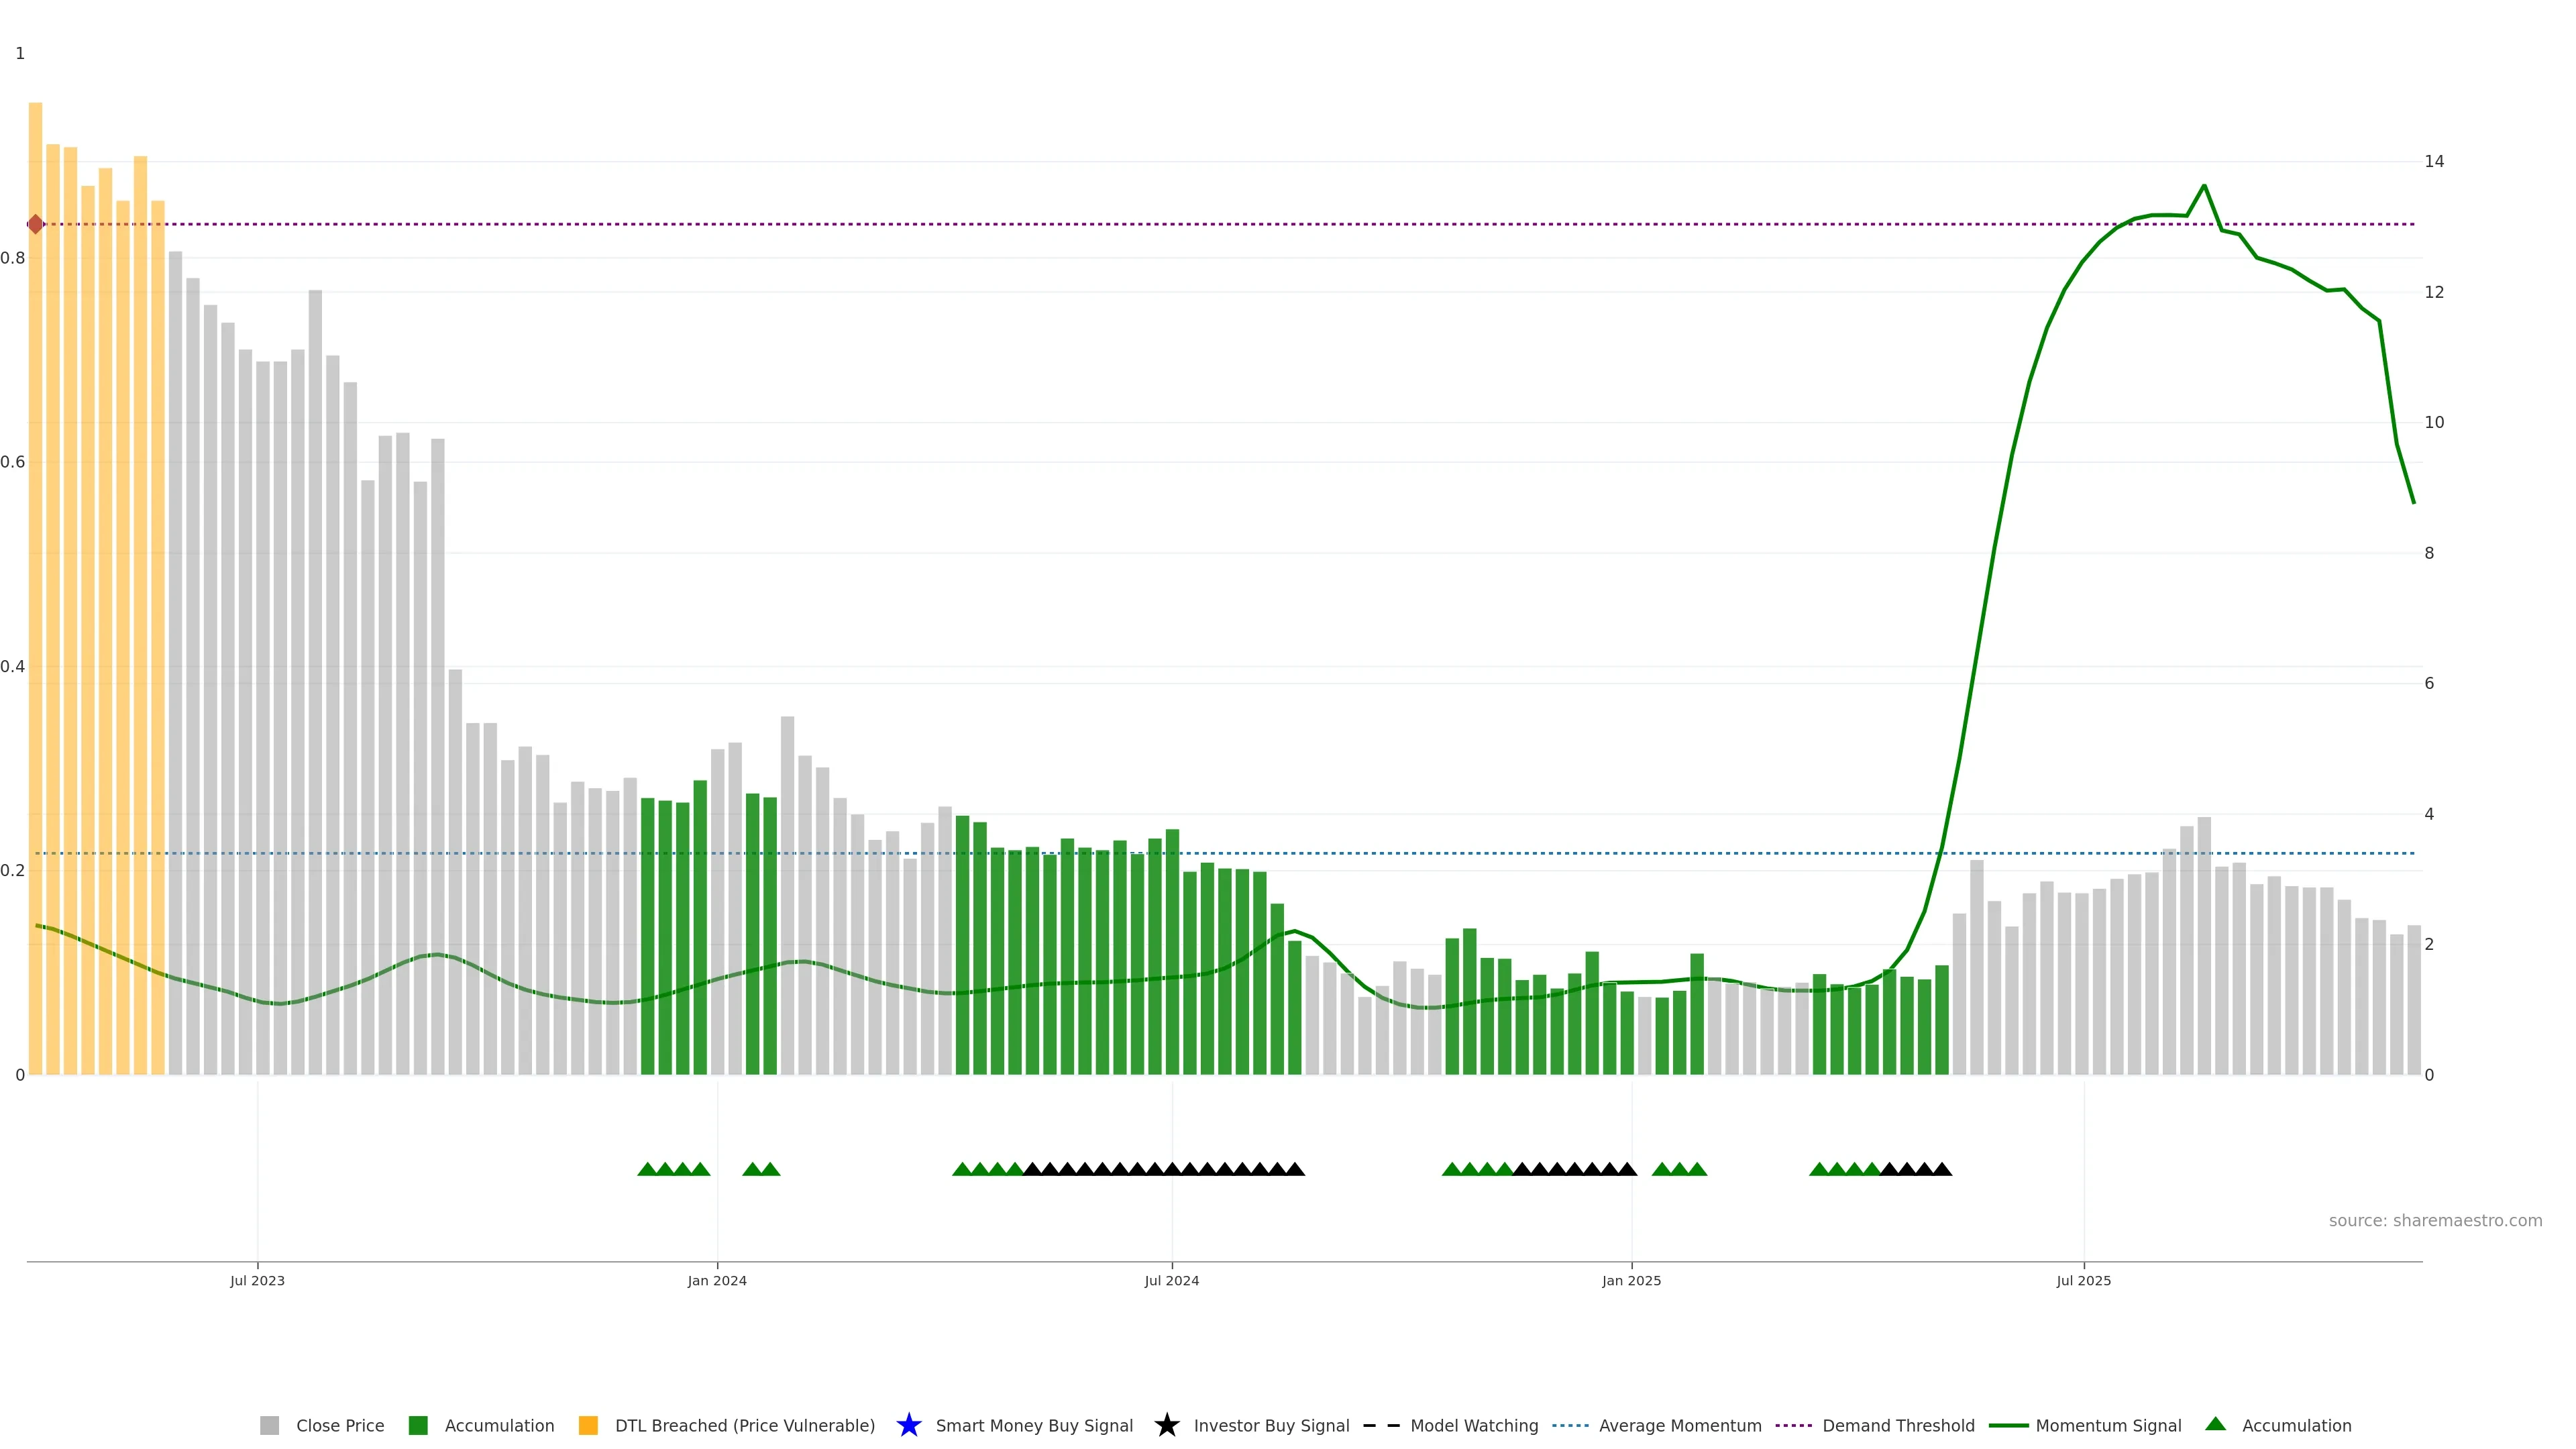The width and height of the screenshot is (2576, 1449).
Task: Click the gray Close Price legend square
Action: pyautogui.click(x=269, y=1425)
